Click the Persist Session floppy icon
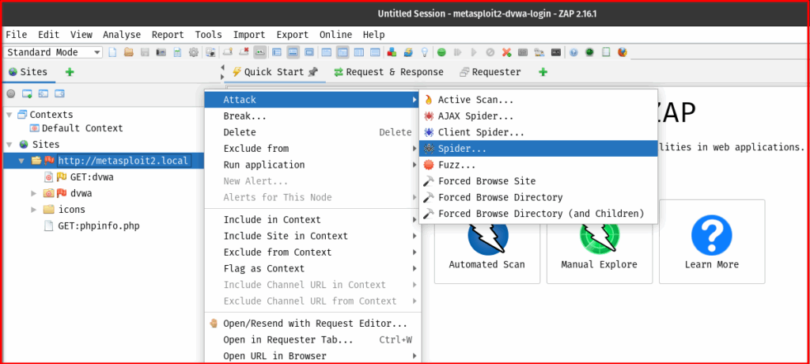 pos(146,52)
